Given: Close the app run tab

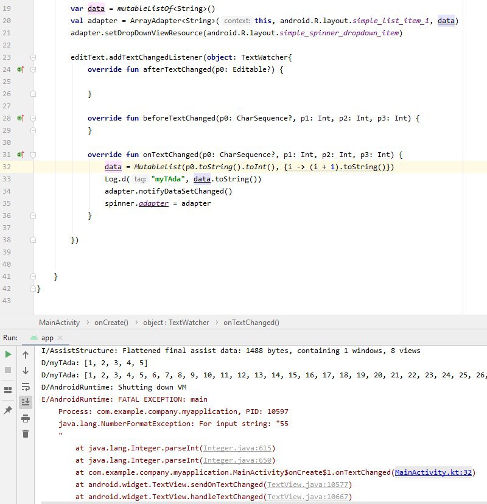Looking at the screenshot, I should [x=60, y=338].
